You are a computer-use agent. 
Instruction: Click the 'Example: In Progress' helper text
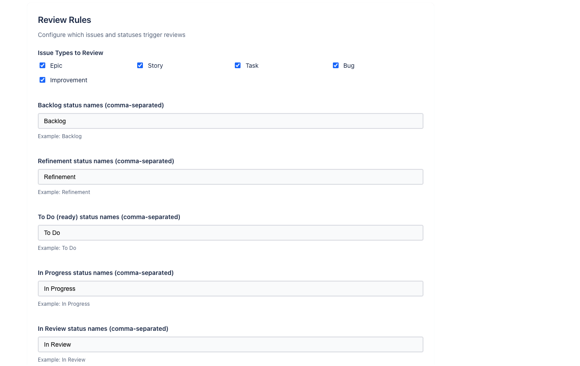(64, 304)
